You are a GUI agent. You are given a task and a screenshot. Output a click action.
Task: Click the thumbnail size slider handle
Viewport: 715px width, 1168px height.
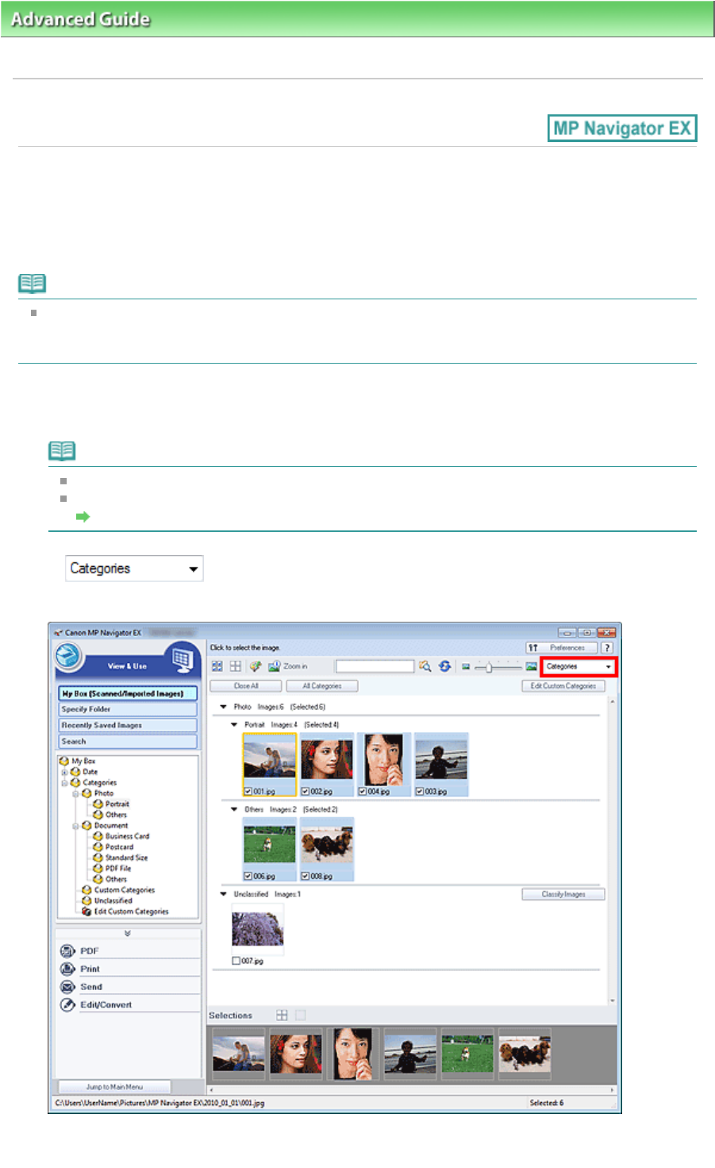[x=489, y=667]
